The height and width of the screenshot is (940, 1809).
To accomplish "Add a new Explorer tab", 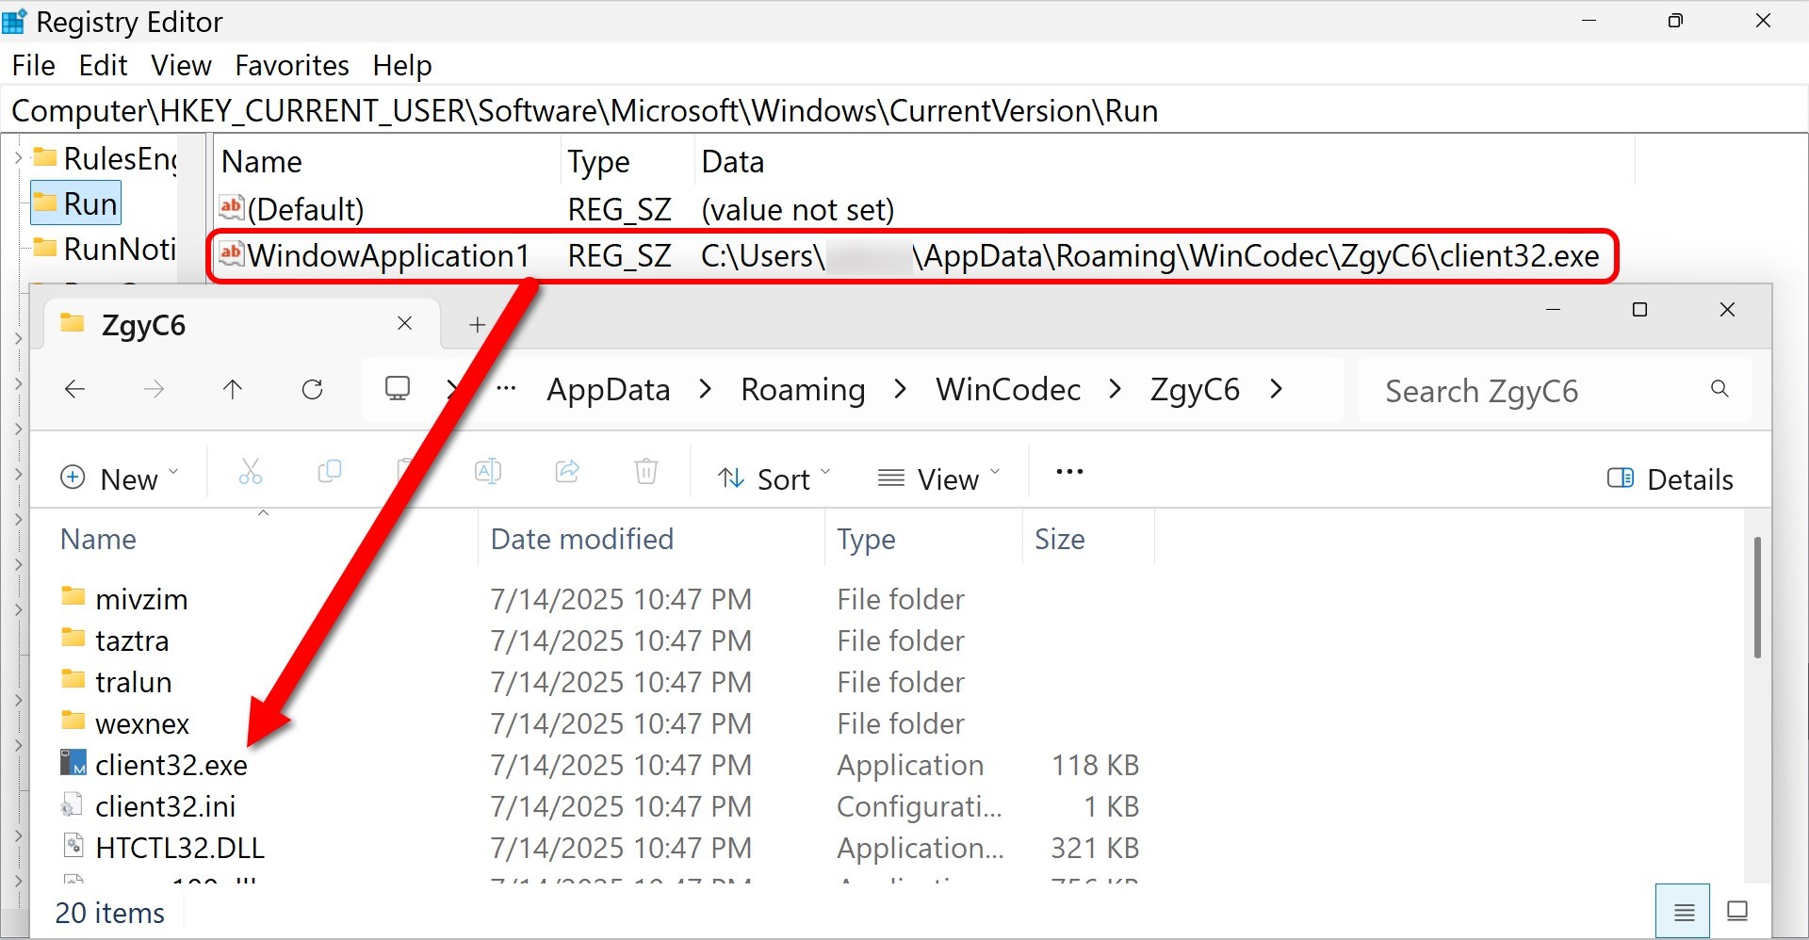I will coord(477,325).
